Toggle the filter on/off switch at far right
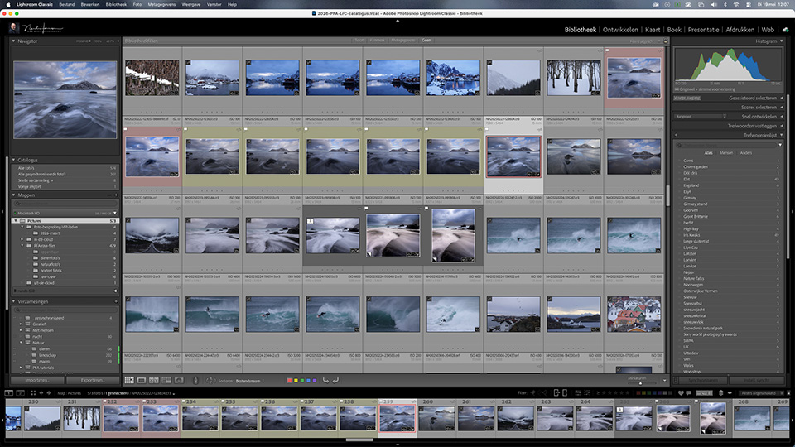Image resolution: width=795 pixels, height=447 pixels. tap(789, 392)
